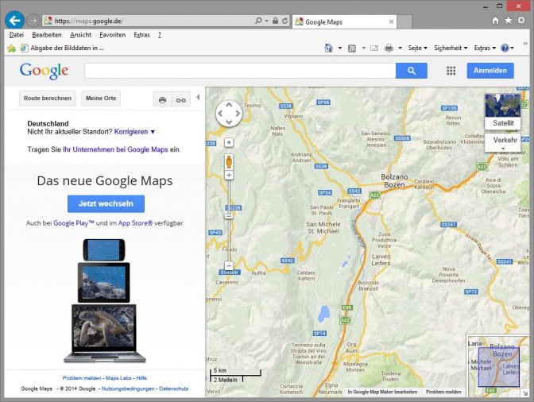Open the Favoriten menu
Screen dimensions: 534x402
112,35
